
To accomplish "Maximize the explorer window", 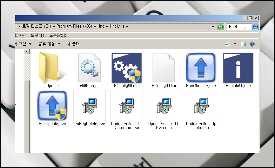I will [x=251, y=18].
